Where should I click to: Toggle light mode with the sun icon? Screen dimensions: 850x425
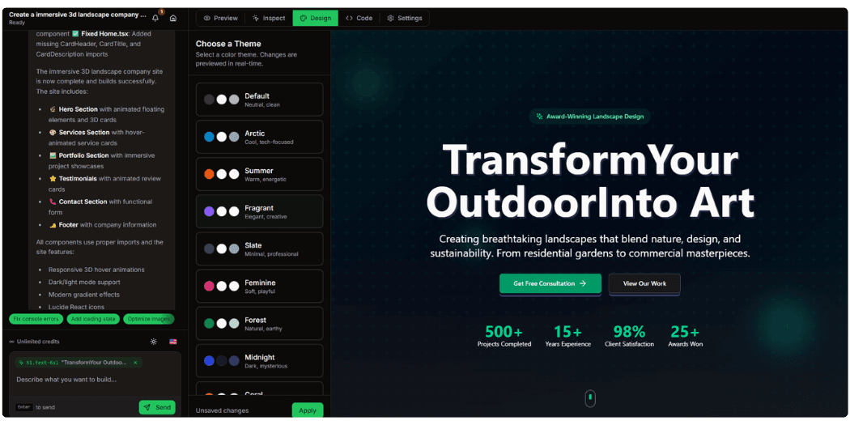pyautogui.click(x=153, y=342)
